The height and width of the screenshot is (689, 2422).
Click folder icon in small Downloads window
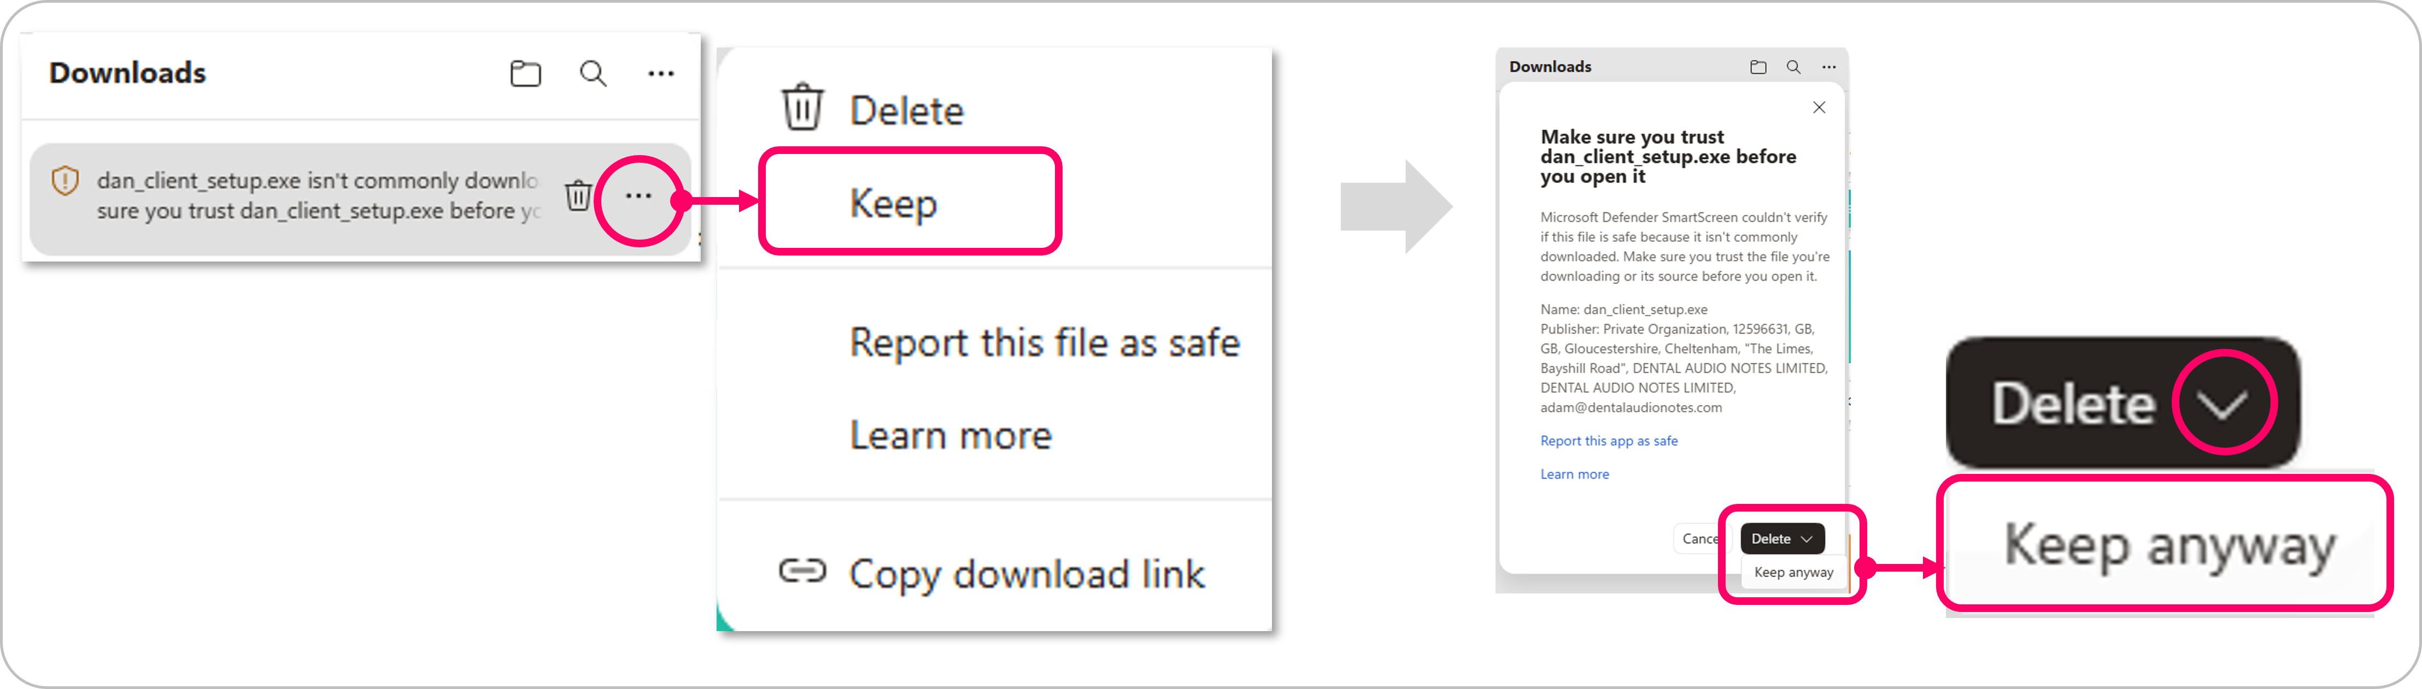[x=1757, y=67]
